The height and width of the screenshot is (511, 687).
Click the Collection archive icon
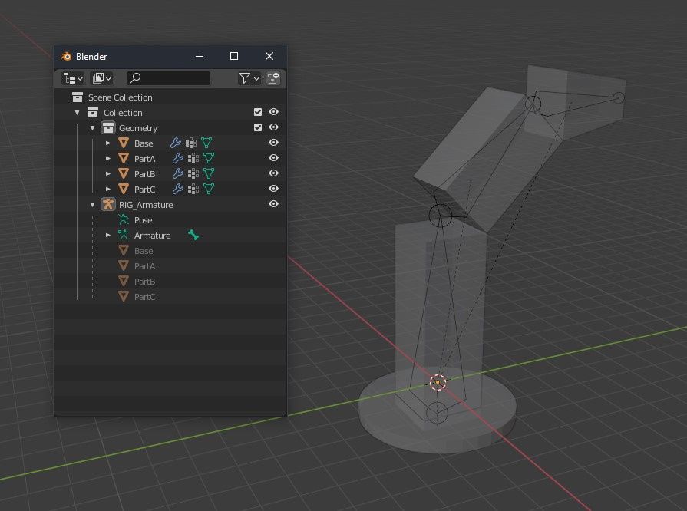93,113
